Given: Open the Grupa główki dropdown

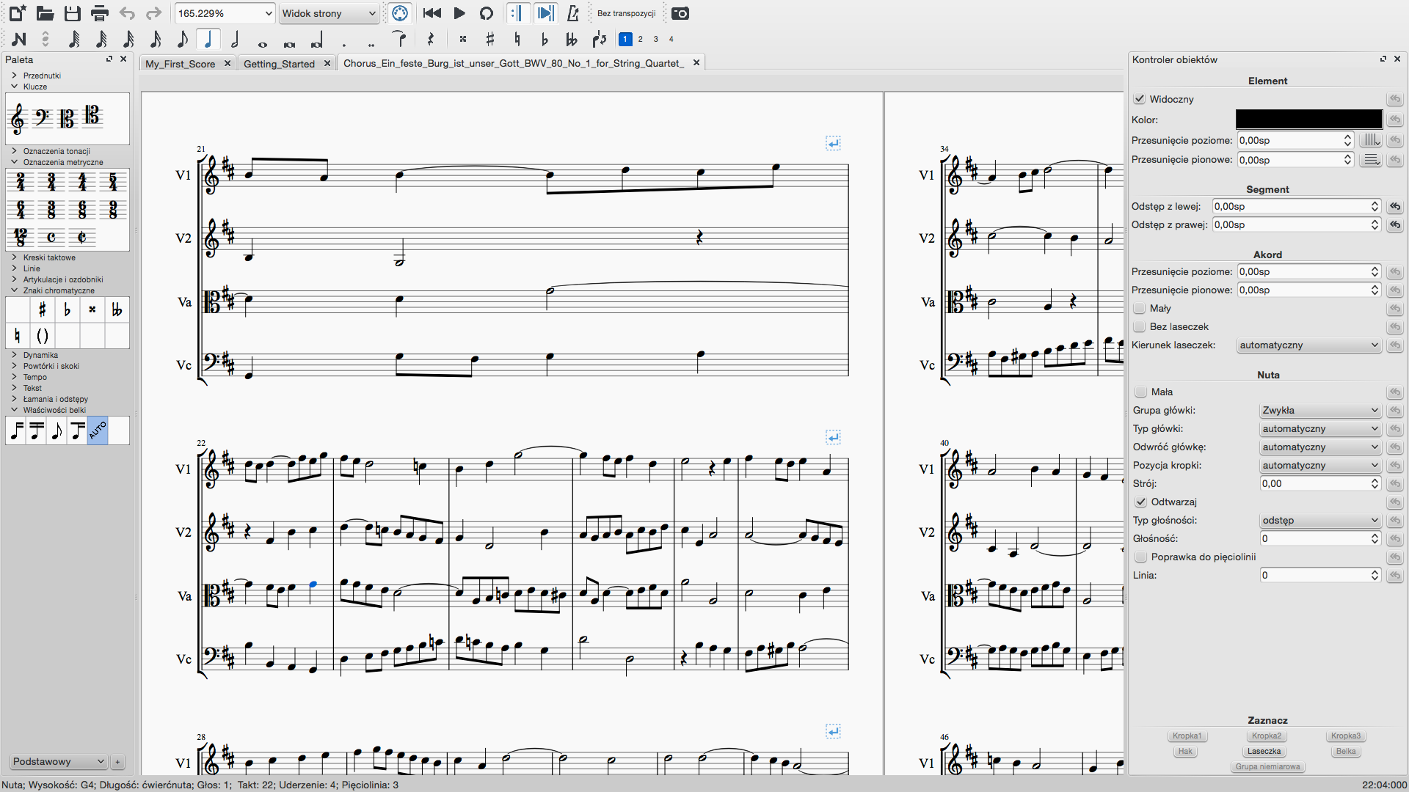Looking at the screenshot, I should coord(1320,410).
